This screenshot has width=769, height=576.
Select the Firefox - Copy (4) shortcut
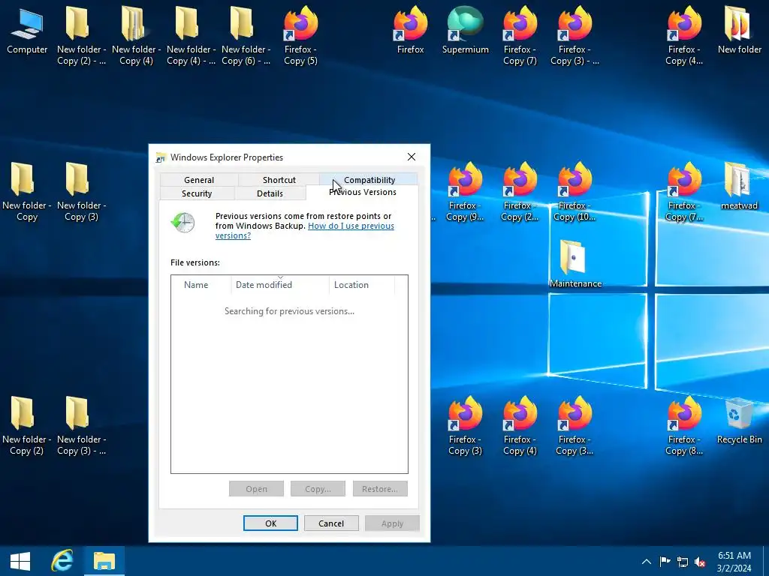pyautogui.click(x=520, y=425)
